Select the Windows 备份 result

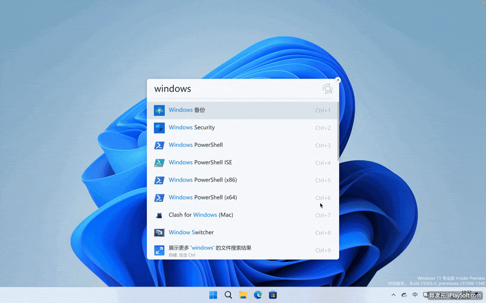[x=243, y=110]
